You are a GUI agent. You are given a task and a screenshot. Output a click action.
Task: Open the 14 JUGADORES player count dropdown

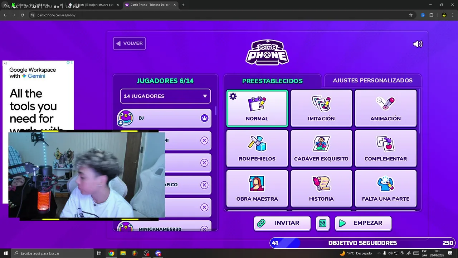pyautogui.click(x=165, y=96)
